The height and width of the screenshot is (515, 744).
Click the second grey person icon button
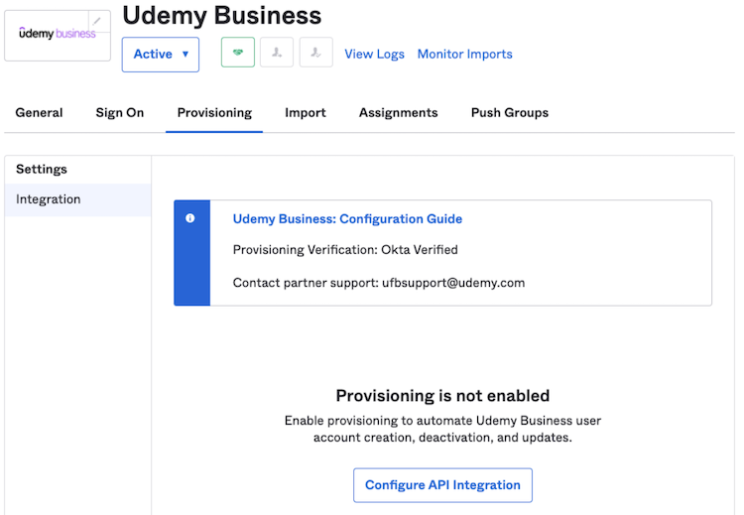tap(315, 54)
